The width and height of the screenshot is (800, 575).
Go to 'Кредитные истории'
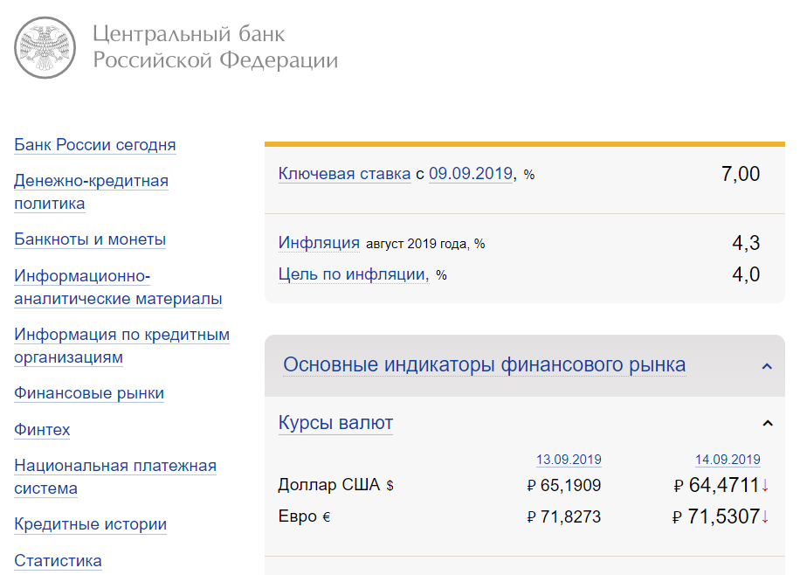(x=90, y=524)
